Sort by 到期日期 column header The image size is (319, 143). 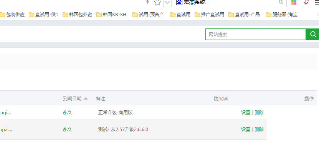click(75, 98)
